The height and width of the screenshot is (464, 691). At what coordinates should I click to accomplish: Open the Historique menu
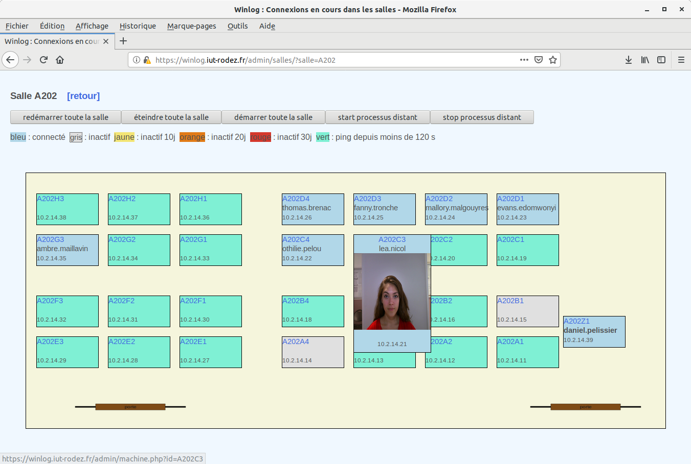click(138, 26)
